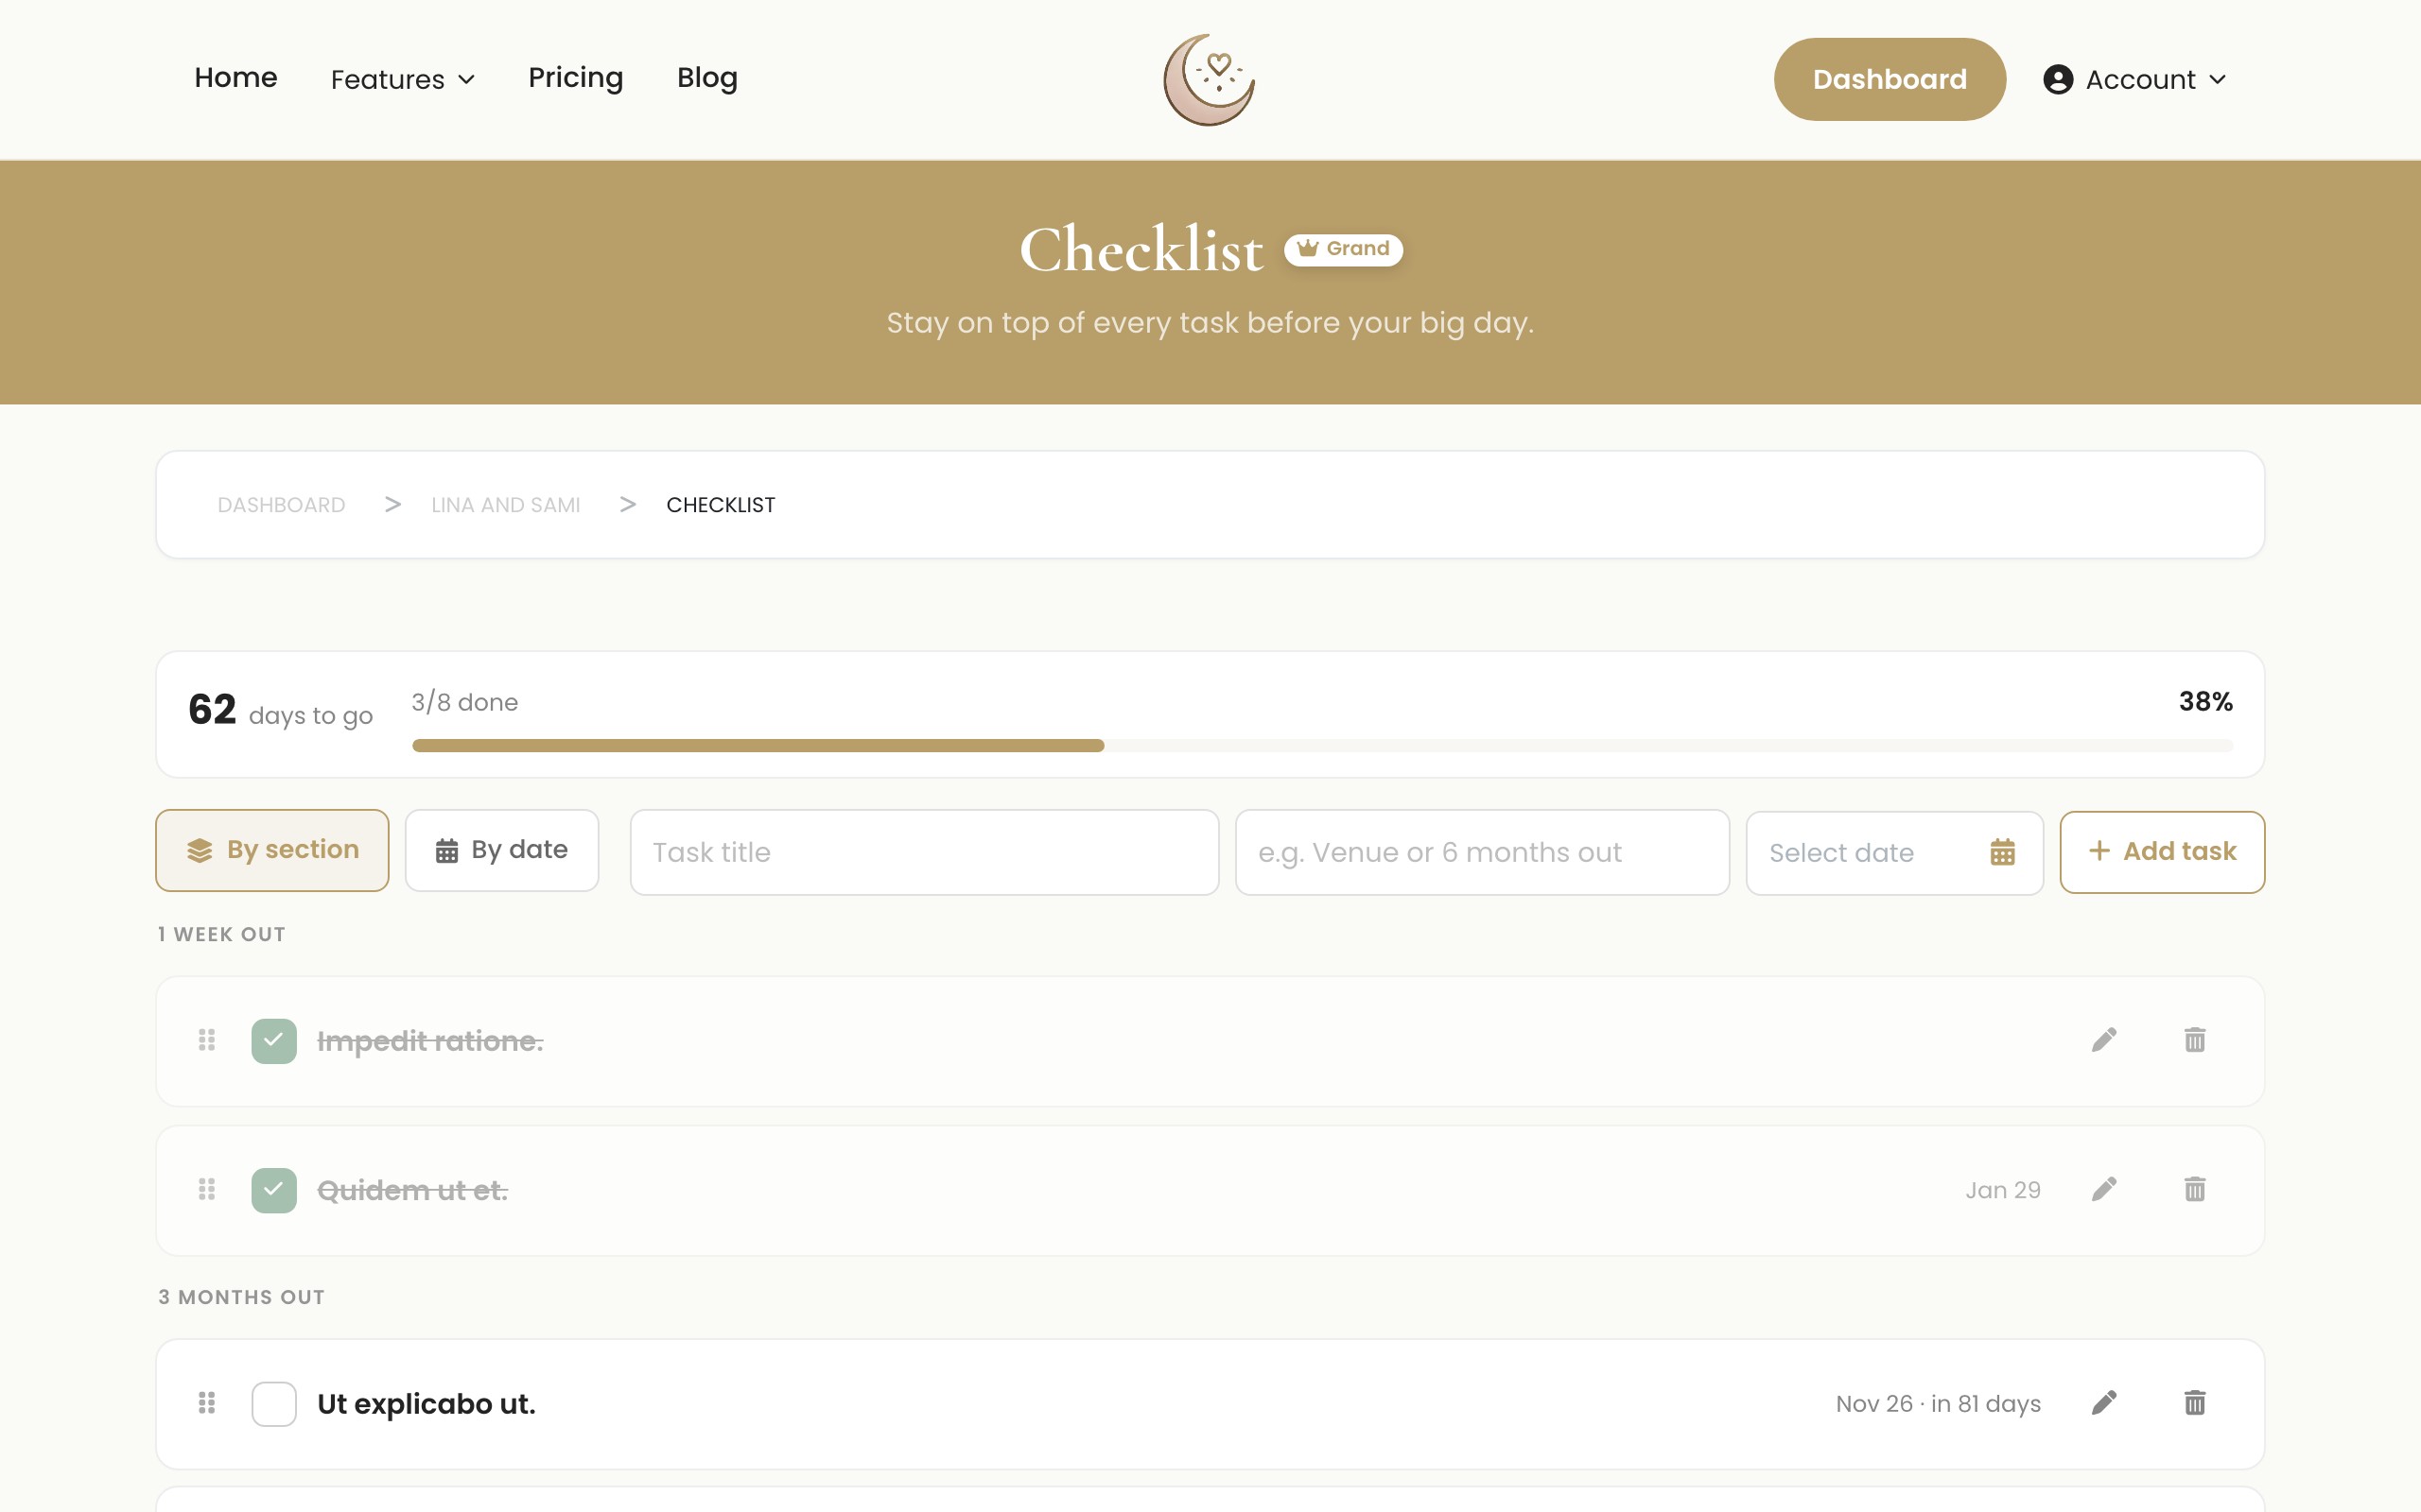The image size is (2421, 1512).
Task: Click the Ut explicabo ut task title
Action: pos(427,1404)
